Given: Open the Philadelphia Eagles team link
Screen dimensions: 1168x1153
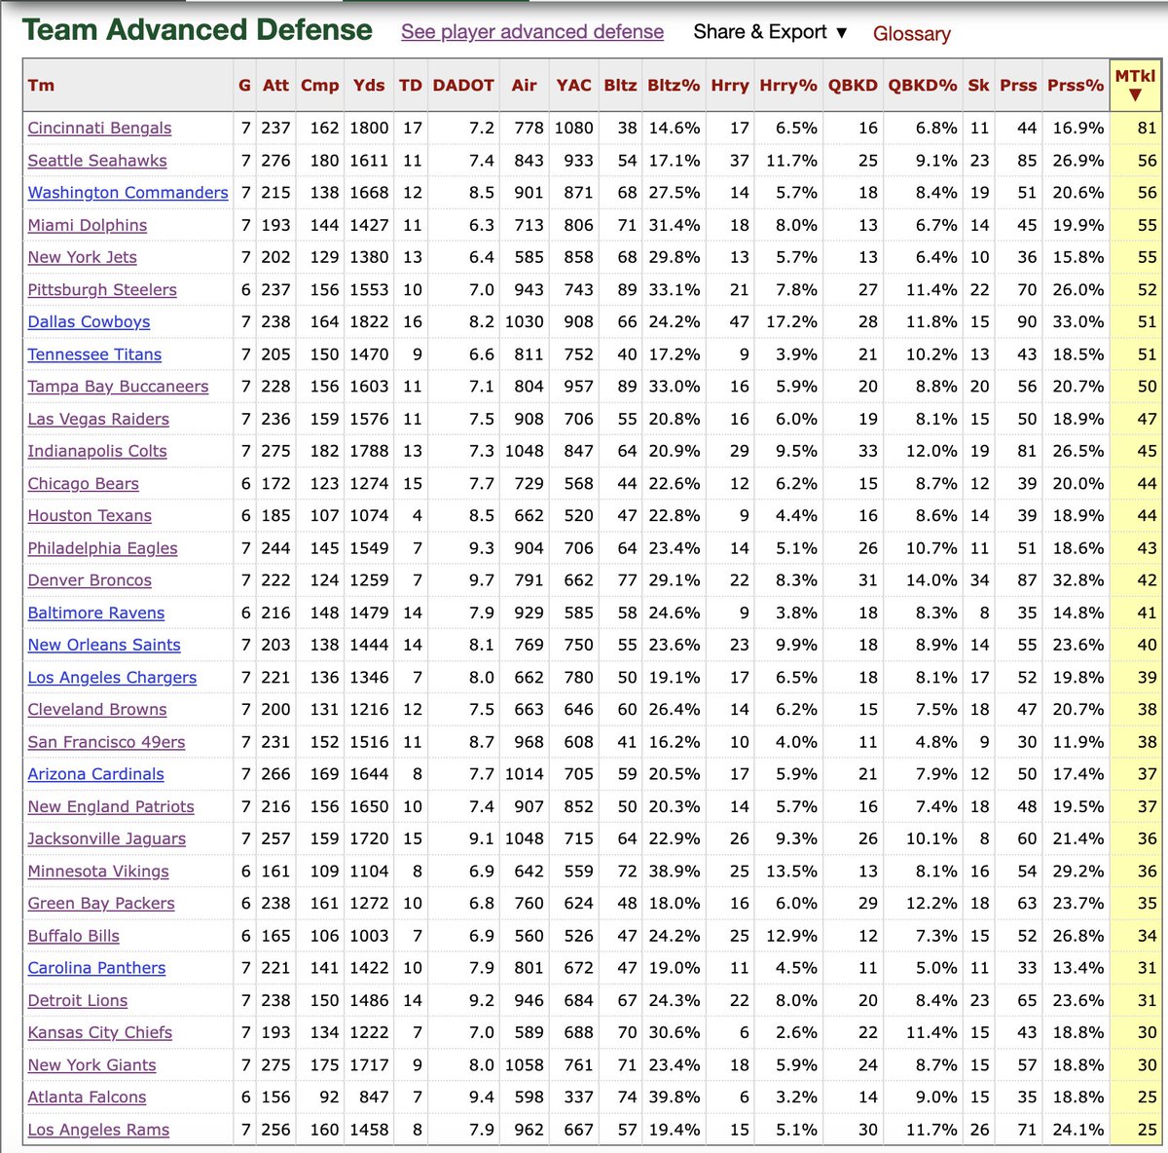Looking at the screenshot, I should pos(102,548).
